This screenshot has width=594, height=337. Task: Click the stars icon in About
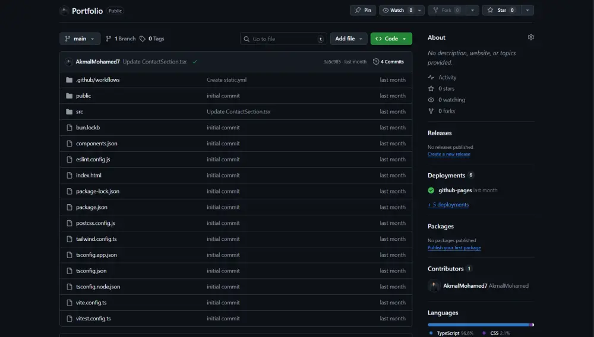pyautogui.click(x=431, y=88)
